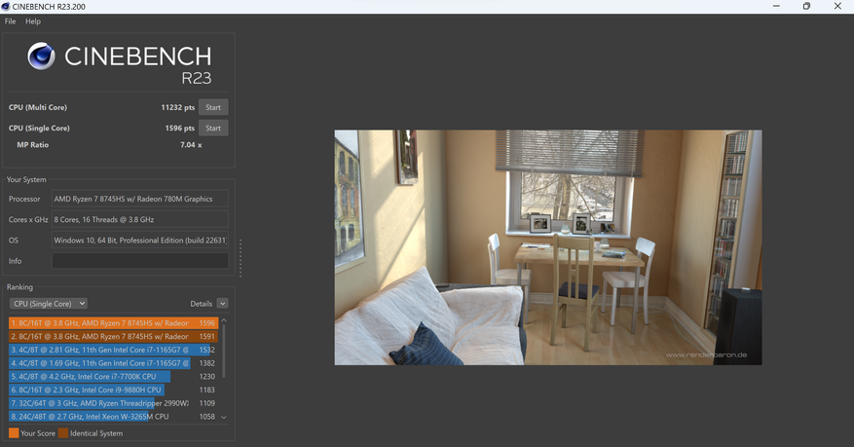Click the OS version field

click(140, 241)
